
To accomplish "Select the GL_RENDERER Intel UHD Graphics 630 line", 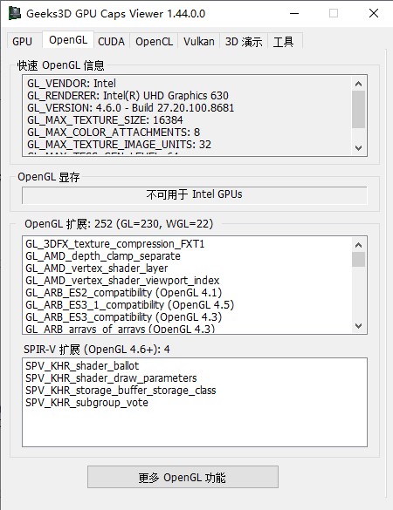I will point(128,96).
